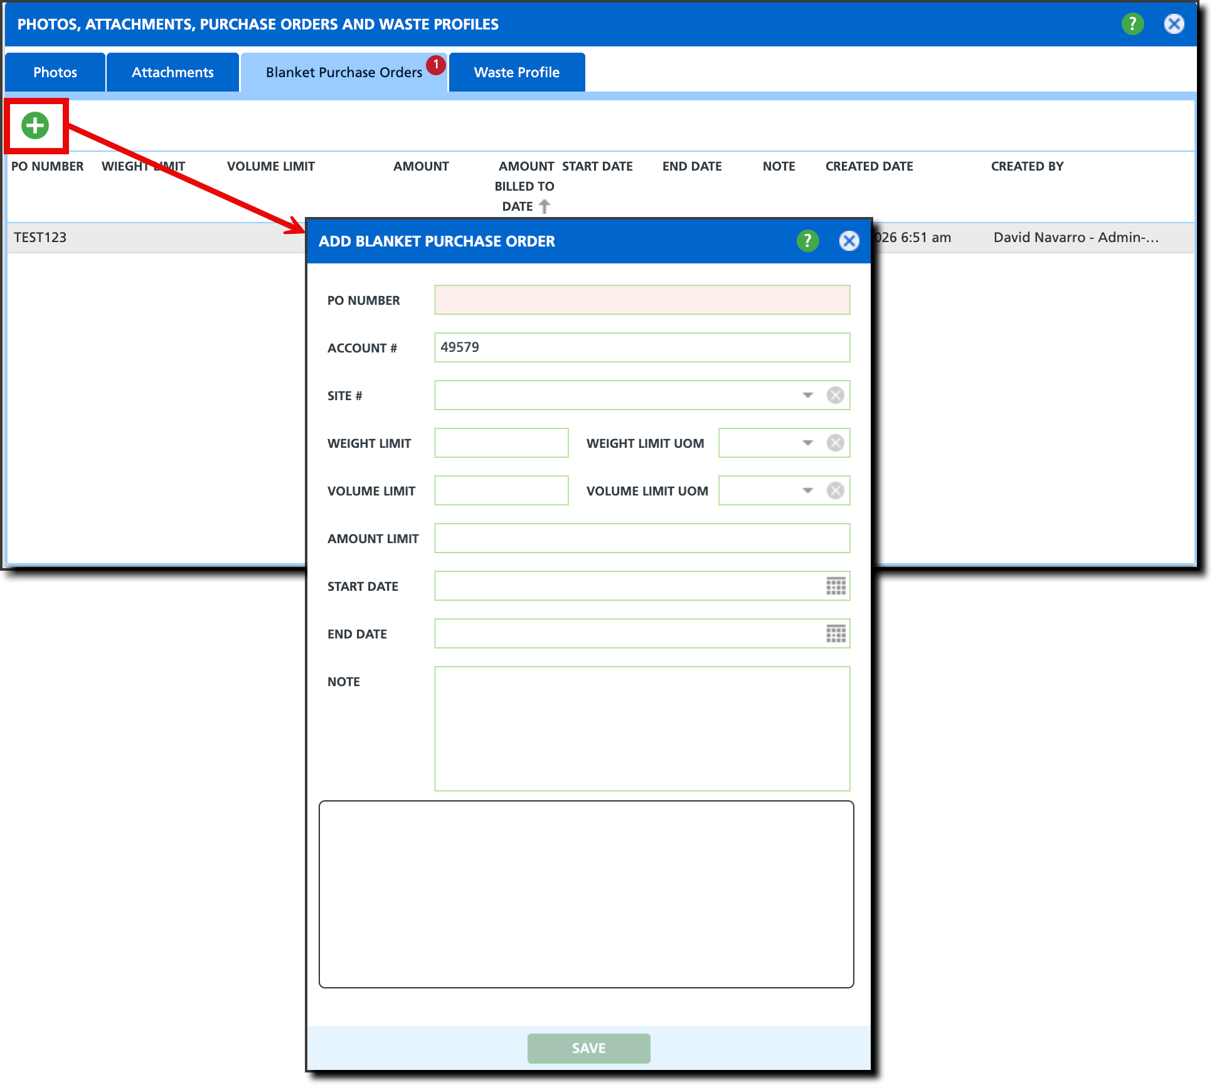Select the TEST123 purchase order row
The height and width of the screenshot is (1085, 1212).
click(x=40, y=237)
